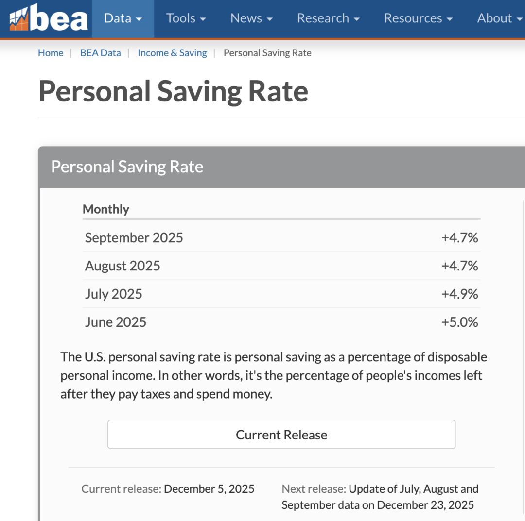The height and width of the screenshot is (521, 525).
Task: Click the +5.0% value for June 2025
Action: pyautogui.click(x=459, y=322)
